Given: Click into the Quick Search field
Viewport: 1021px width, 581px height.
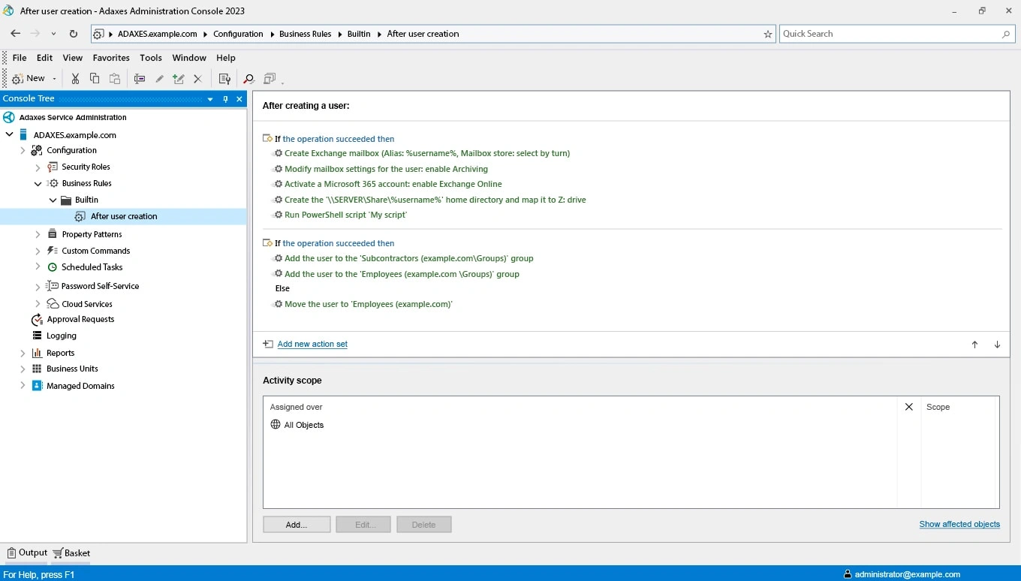Looking at the screenshot, I should point(890,34).
